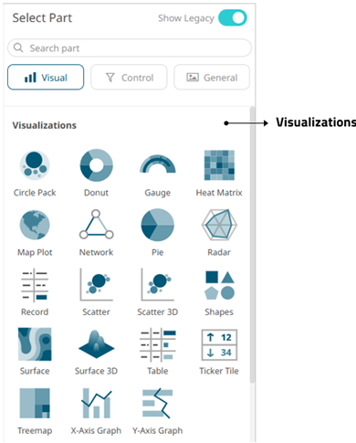The height and width of the screenshot is (443, 356).
Task: Select the Y-Axis Graph icon
Action: click(158, 403)
